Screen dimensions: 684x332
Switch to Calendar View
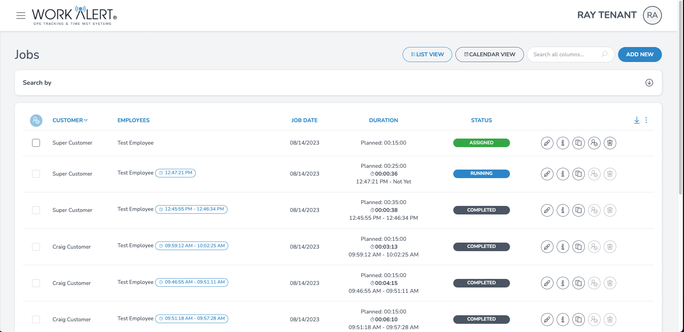click(x=489, y=55)
